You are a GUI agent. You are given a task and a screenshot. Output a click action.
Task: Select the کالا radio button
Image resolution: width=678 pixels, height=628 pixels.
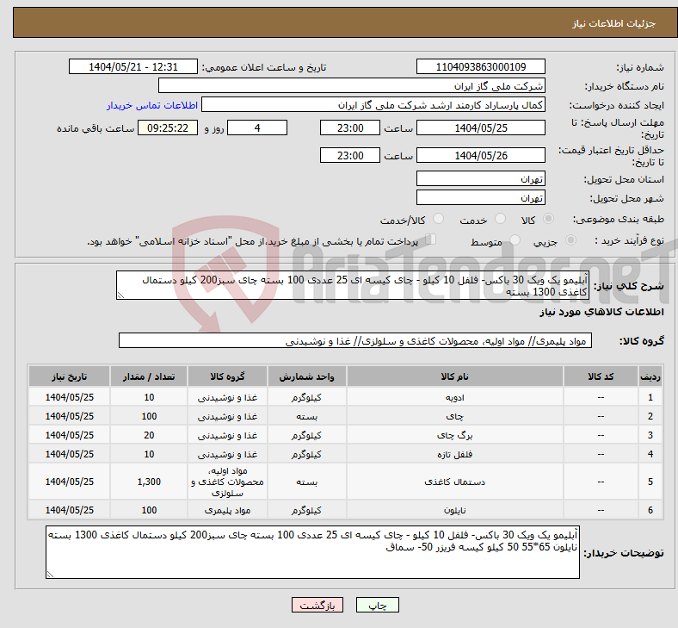tap(549, 221)
